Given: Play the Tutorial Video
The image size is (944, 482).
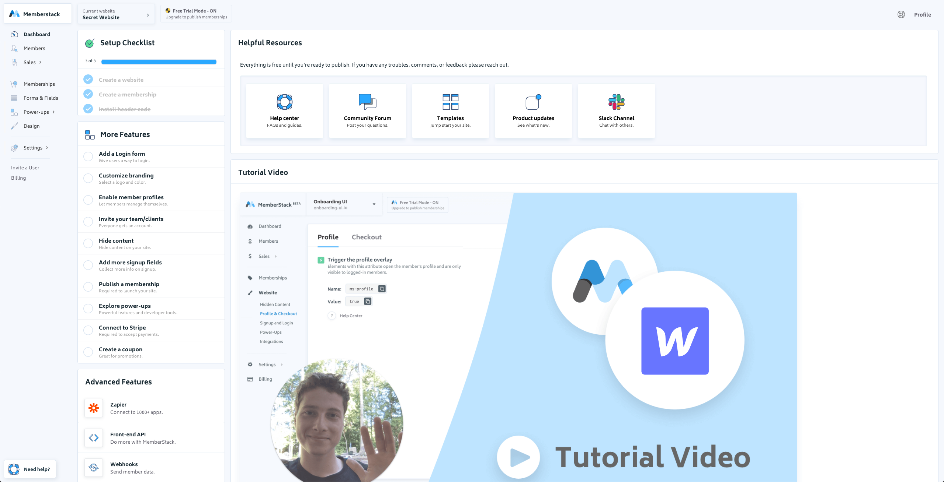Looking at the screenshot, I should click(x=518, y=457).
